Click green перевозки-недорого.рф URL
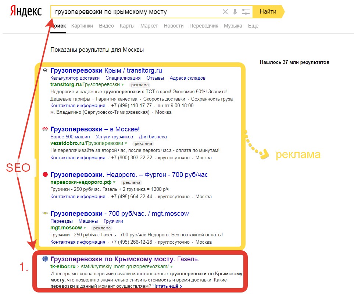Viewport: 354px width, 298px height. 81,182
